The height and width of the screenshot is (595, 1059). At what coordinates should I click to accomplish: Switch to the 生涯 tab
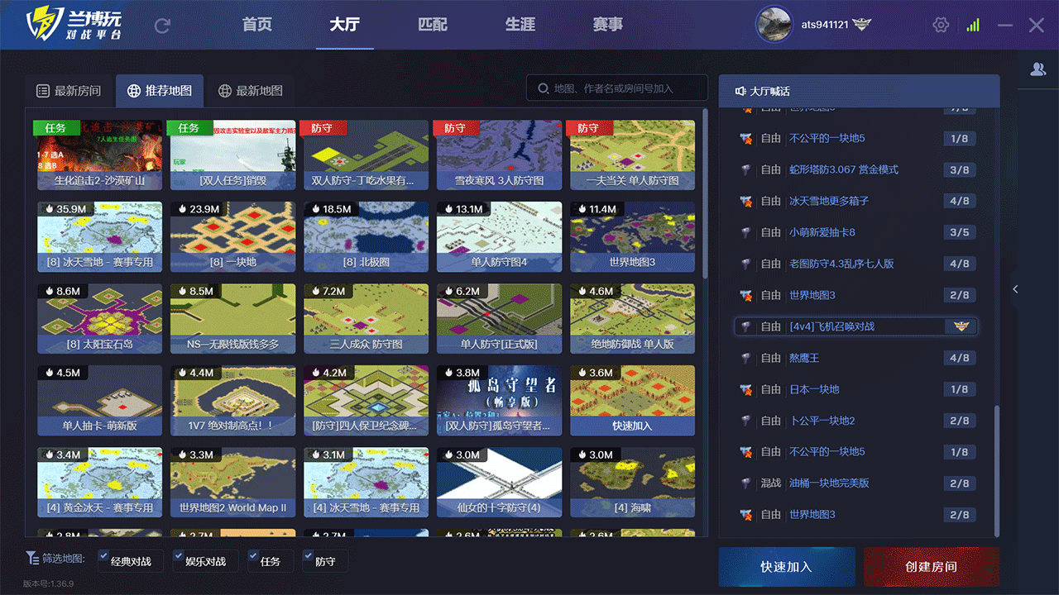tap(520, 24)
